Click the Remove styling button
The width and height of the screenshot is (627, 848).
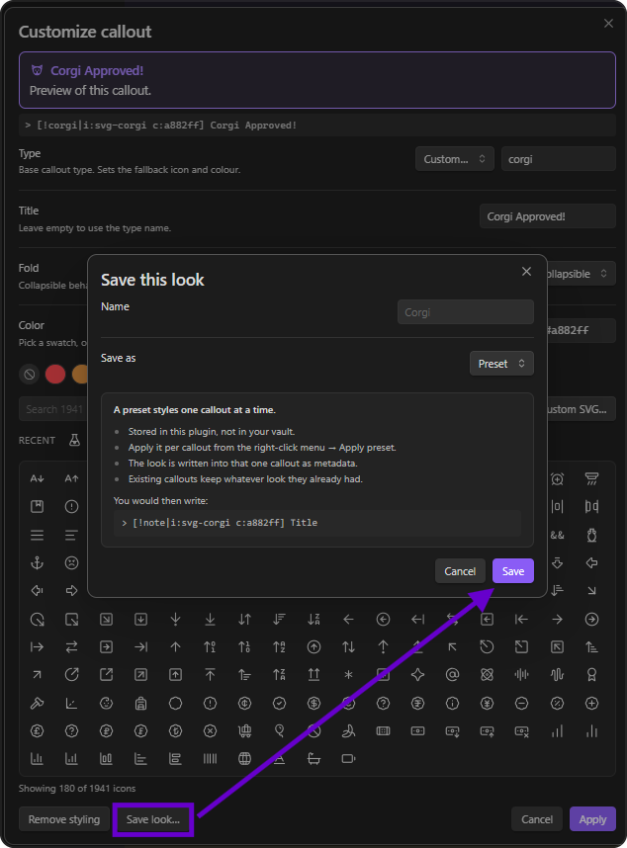point(64,819)
